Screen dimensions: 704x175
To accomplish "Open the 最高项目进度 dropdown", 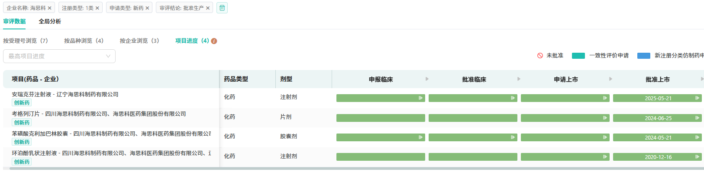I will click(x=59, y=56).
